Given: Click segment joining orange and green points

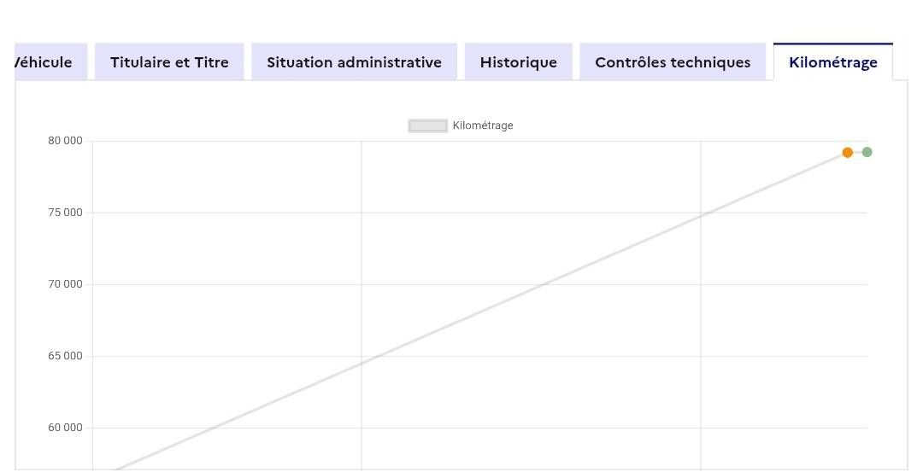Looking at the screenshot, I should tap(857, 152).
